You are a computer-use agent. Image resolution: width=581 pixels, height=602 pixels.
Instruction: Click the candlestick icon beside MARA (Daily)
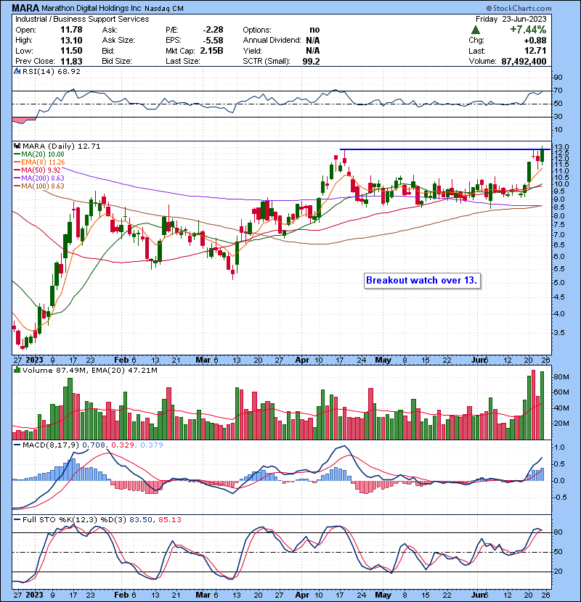17,146
